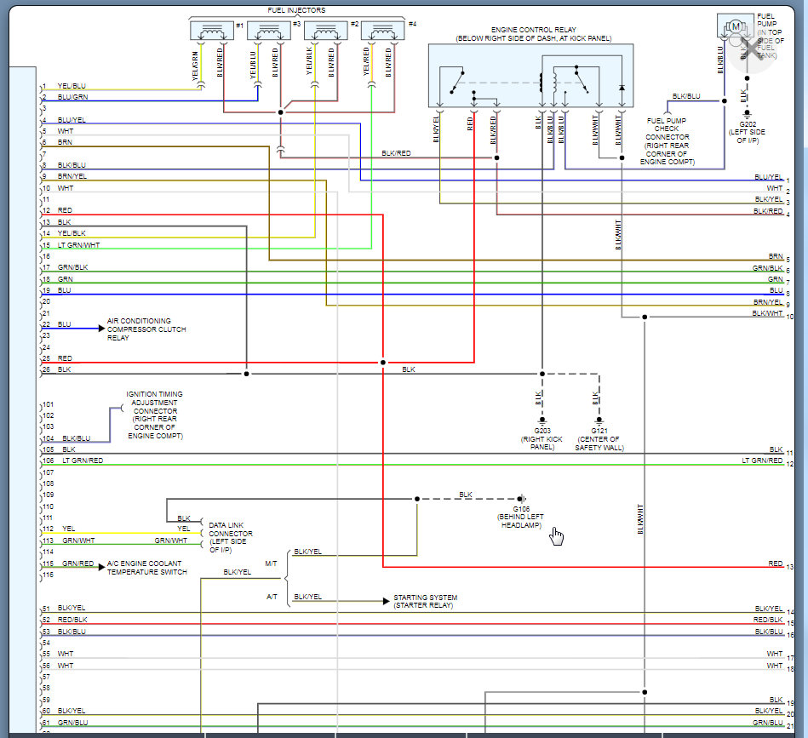Click the 'A/T' branch label
The image size is (808, 738).
[272, 597]
